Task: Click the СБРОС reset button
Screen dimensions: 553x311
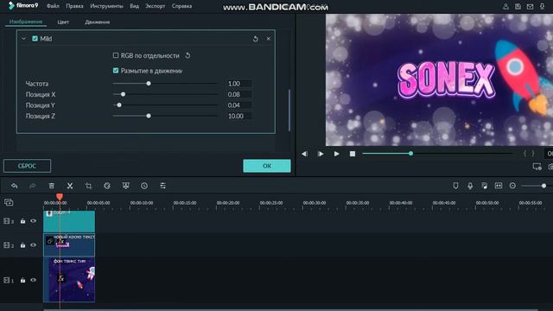Action: tap(27, 166)
